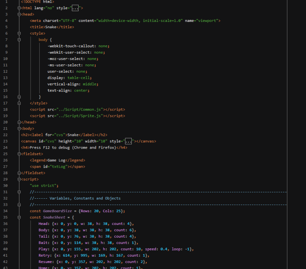This screenshot has height=269, width=306.
Task: Click the Head sprite entry
Action: tap(86, 224)
